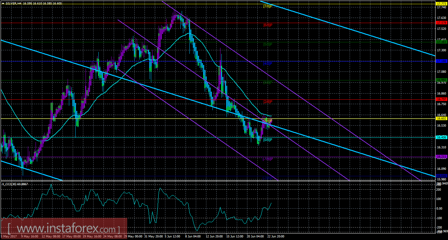
Task: Click the CCI scale value 0.00
Action: (440, 209)
